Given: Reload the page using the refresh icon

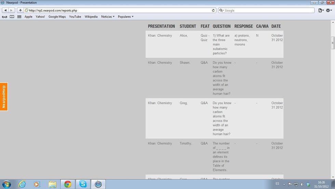Looking at the screenshot, I should (x=213, y=10).
